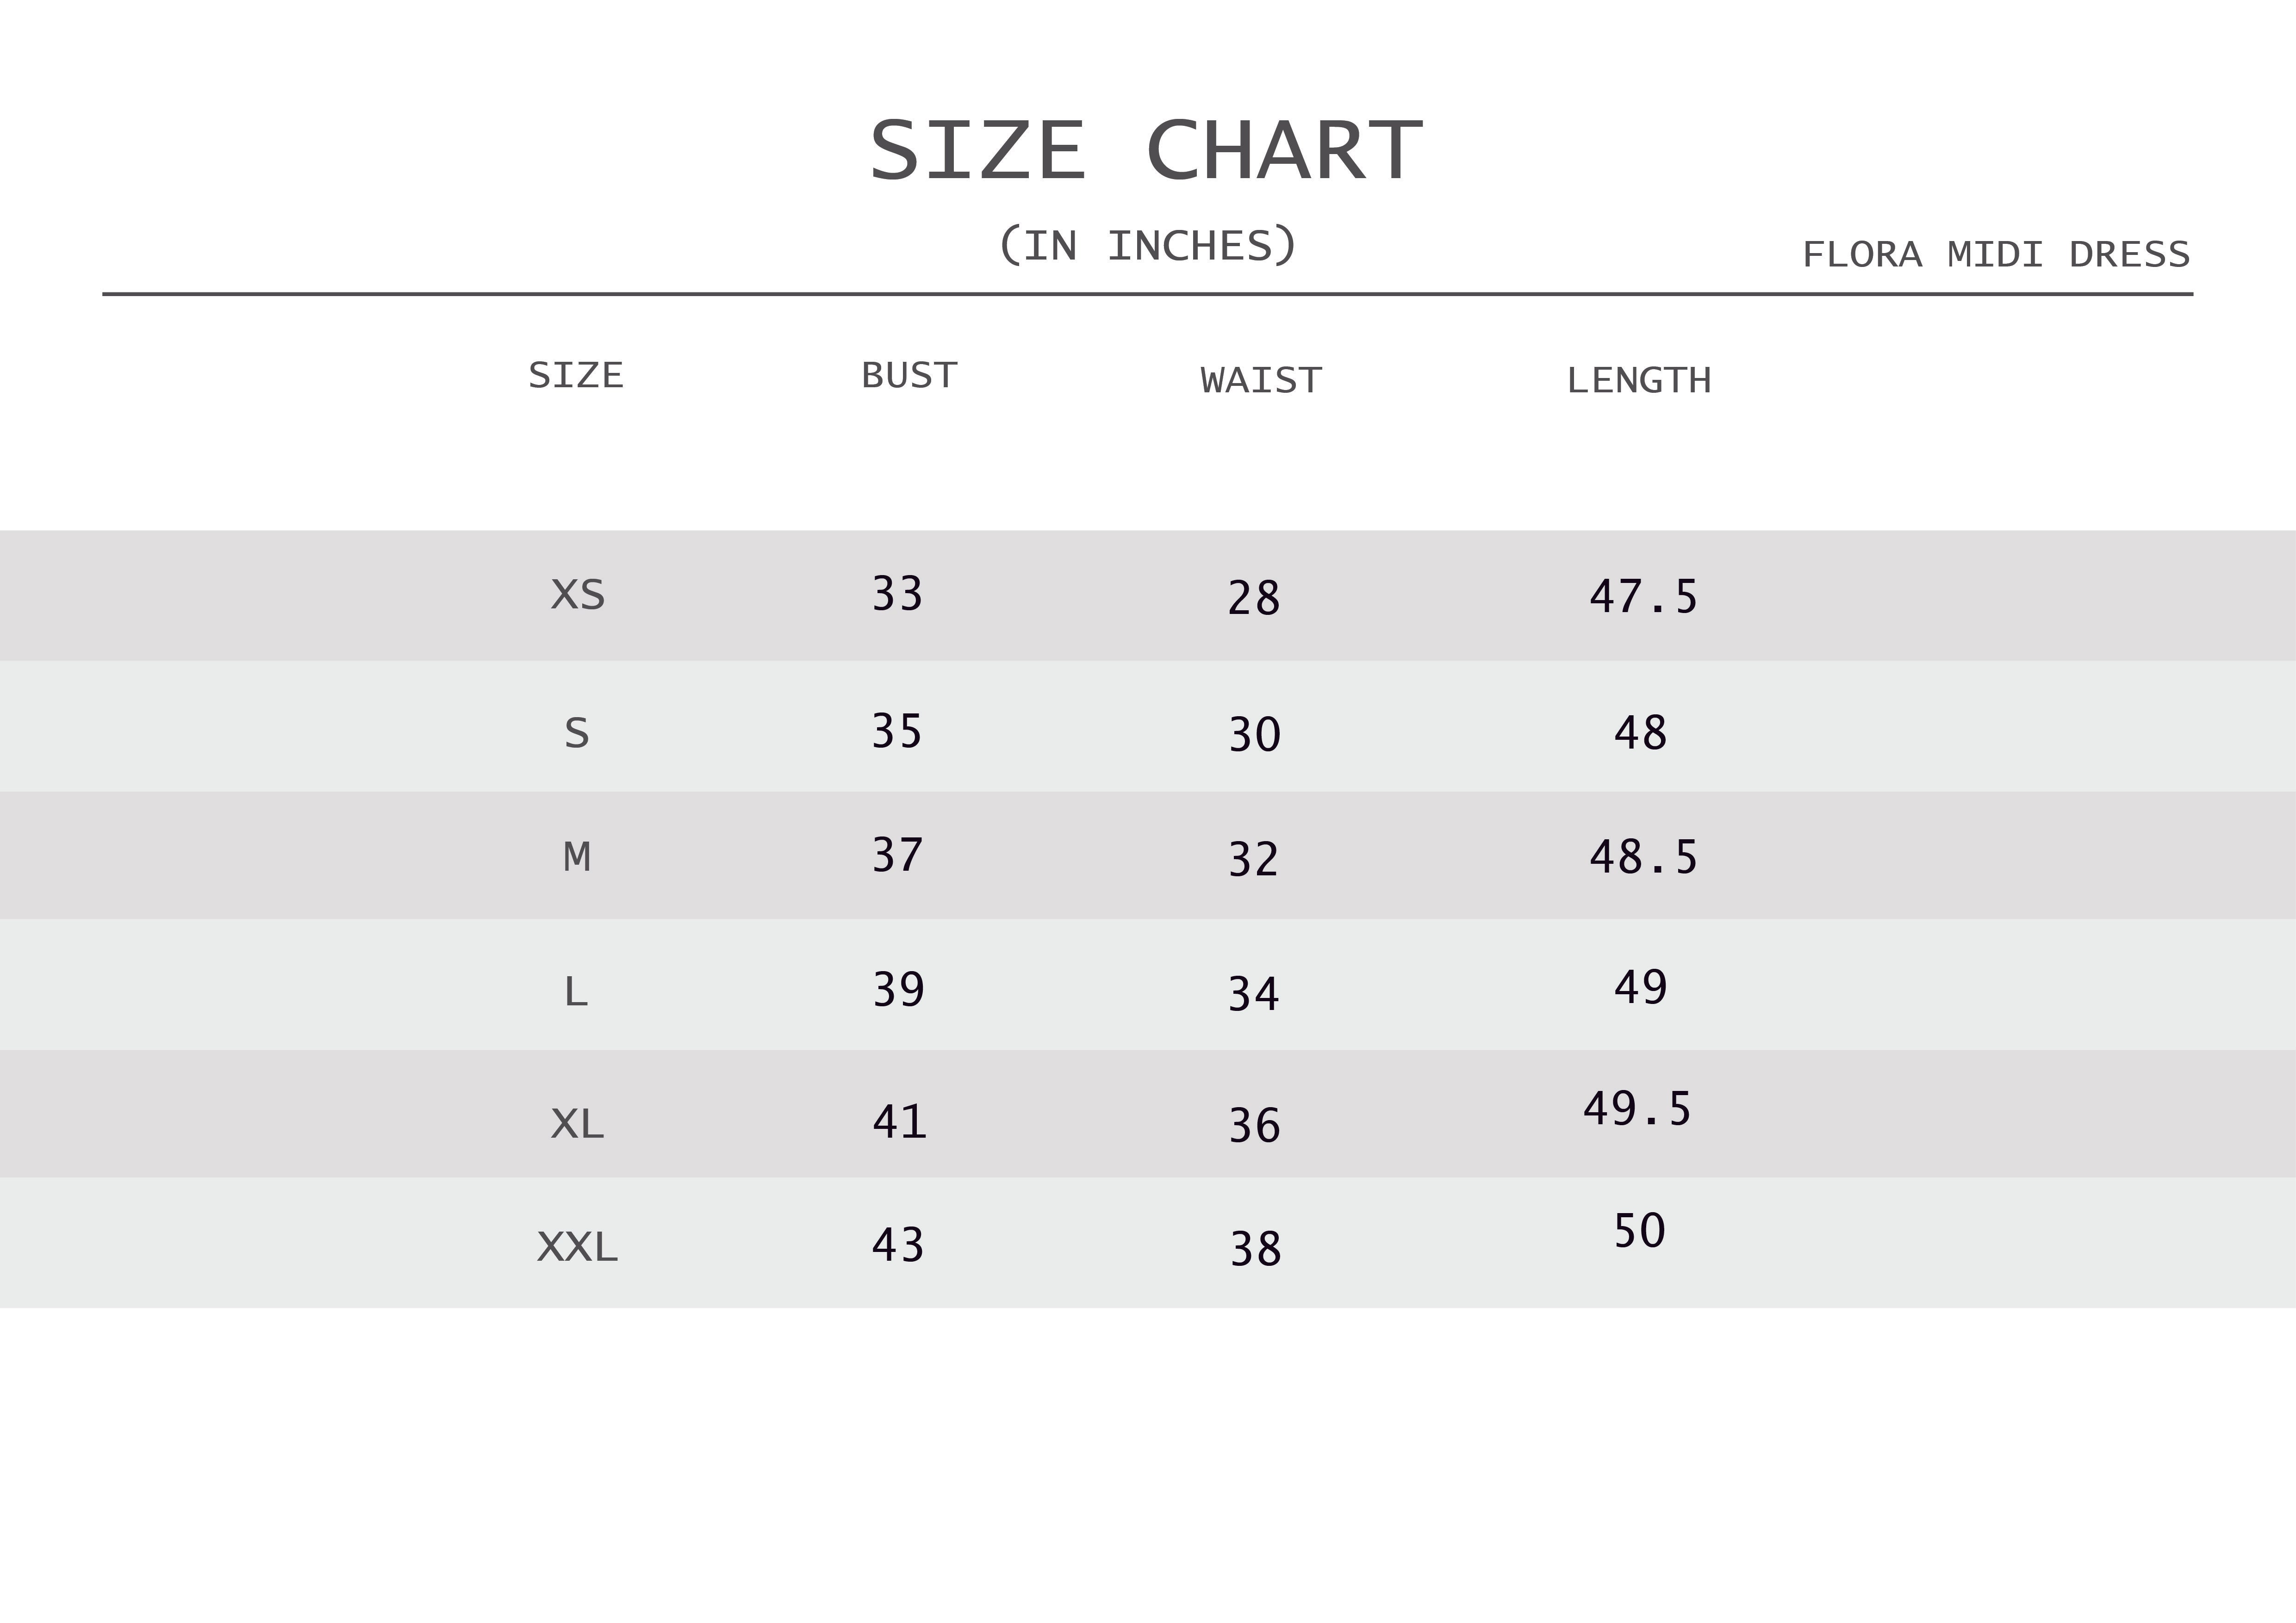The image size is (2296, 1623).
Task: Click the SIZE column header
Action: [576, 376]
